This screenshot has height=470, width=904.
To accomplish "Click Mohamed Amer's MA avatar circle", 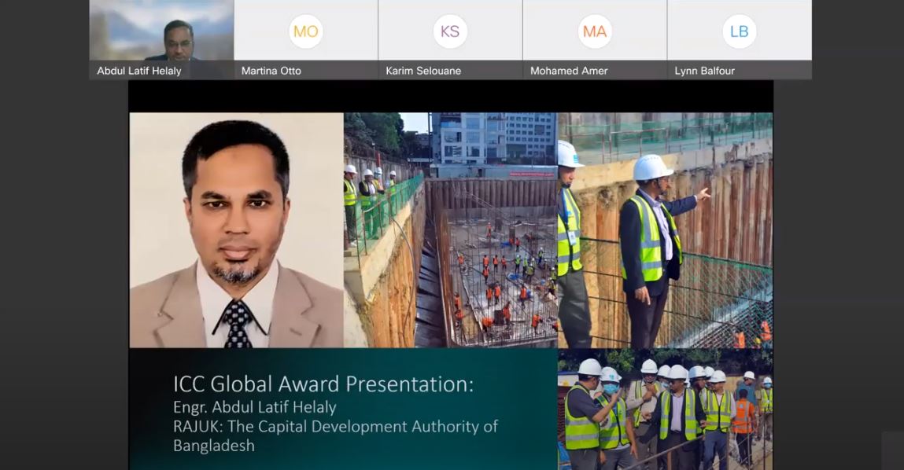I will tap(595, 31).
